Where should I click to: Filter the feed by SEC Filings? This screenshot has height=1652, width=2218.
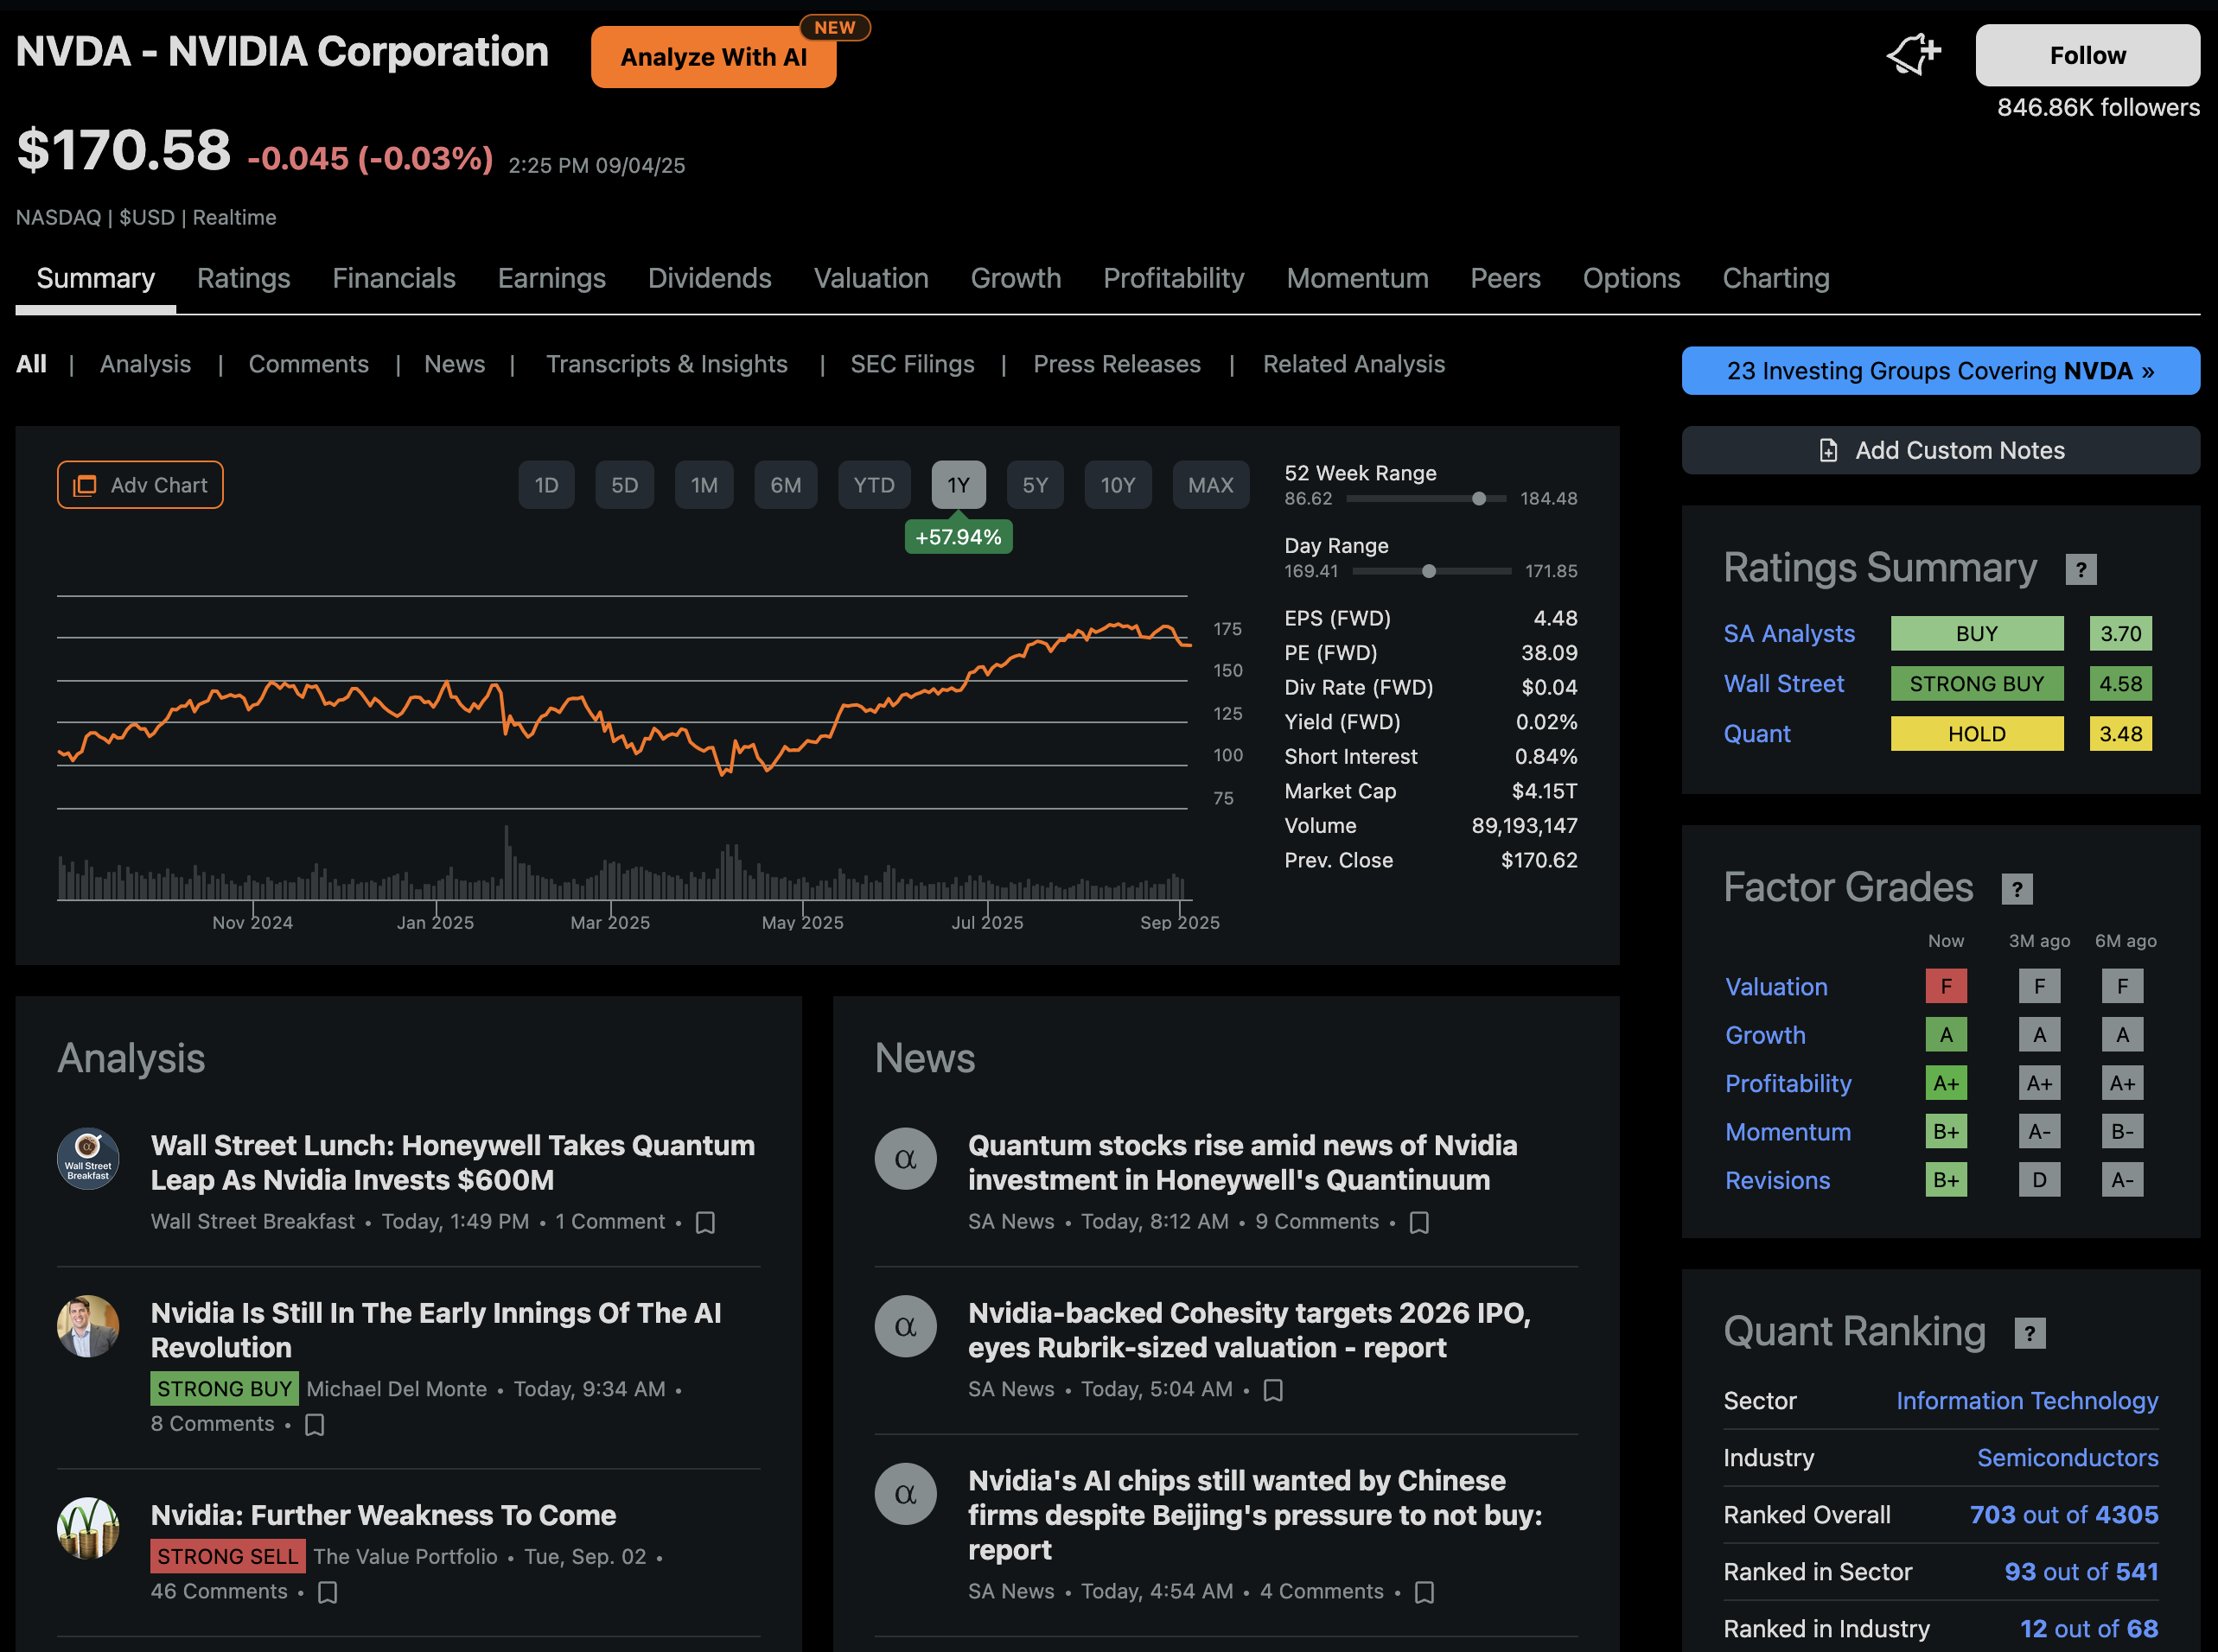tap(911, 364)
